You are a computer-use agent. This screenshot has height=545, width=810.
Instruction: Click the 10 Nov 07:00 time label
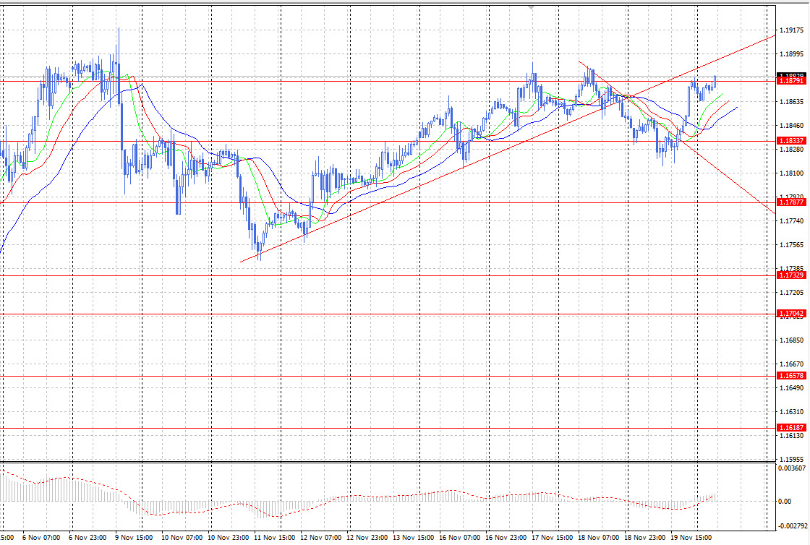(182, 537)
